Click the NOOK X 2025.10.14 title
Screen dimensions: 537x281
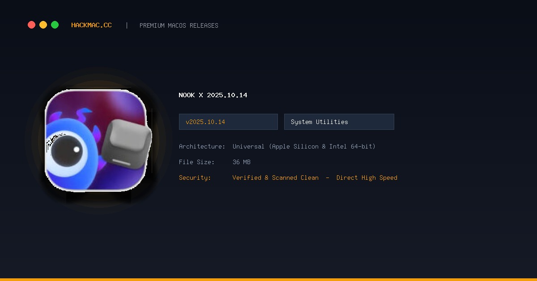(213, 95)
